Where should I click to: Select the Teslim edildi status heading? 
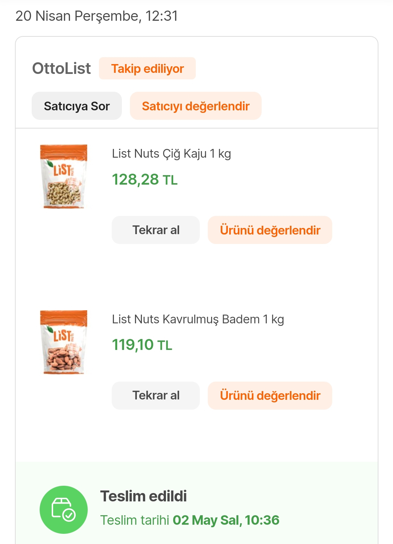pos(143,496)
